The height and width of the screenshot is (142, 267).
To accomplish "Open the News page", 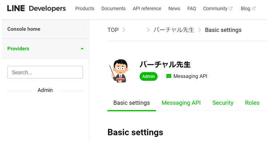I will click(174, 8).
